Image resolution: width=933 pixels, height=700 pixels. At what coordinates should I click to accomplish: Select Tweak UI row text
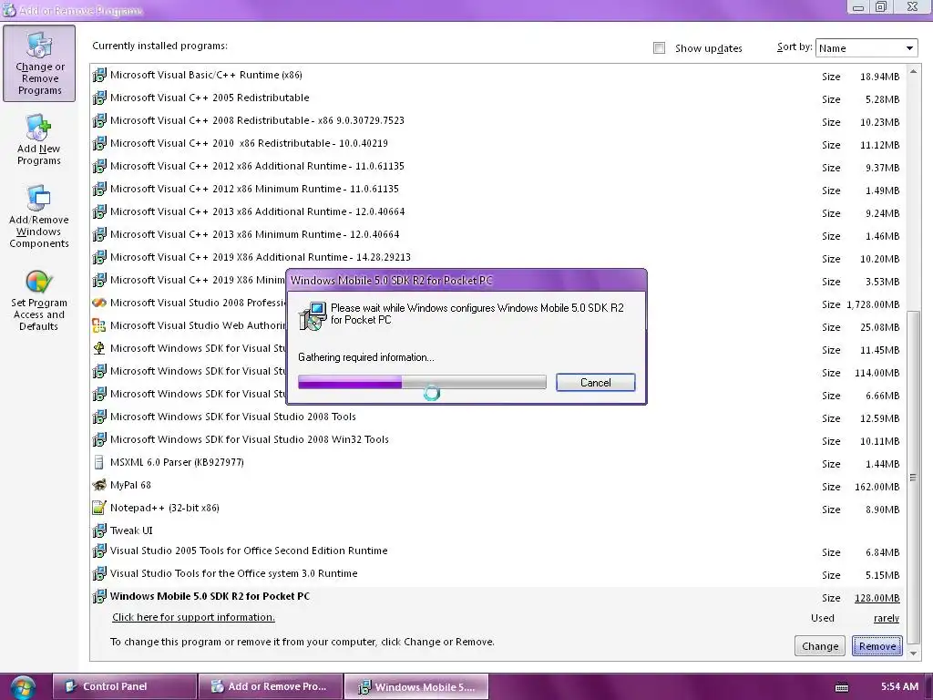[x=131, y=530]
